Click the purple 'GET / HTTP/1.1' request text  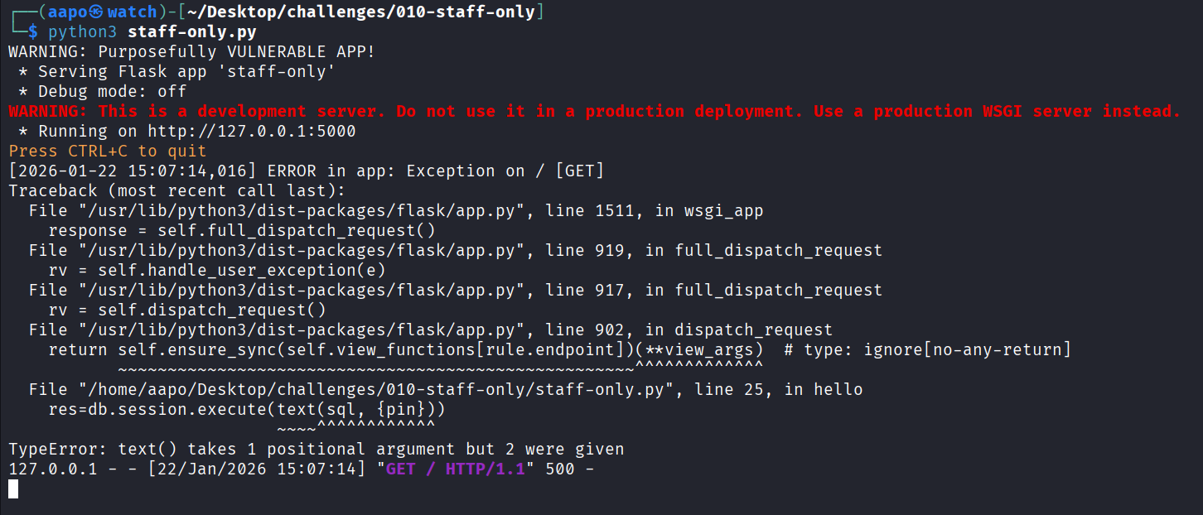(455, 469)
